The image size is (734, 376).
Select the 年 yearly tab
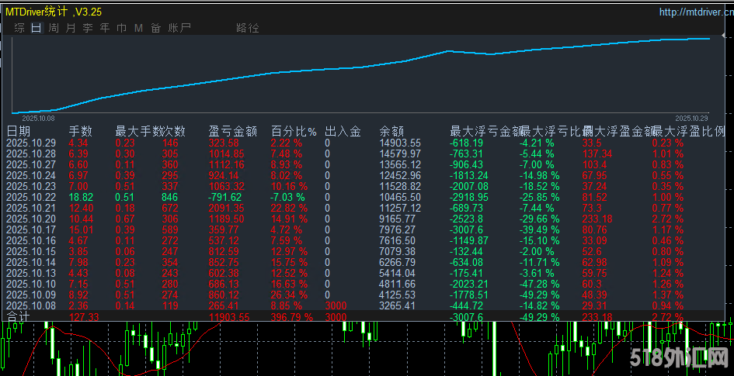point(105,28)
